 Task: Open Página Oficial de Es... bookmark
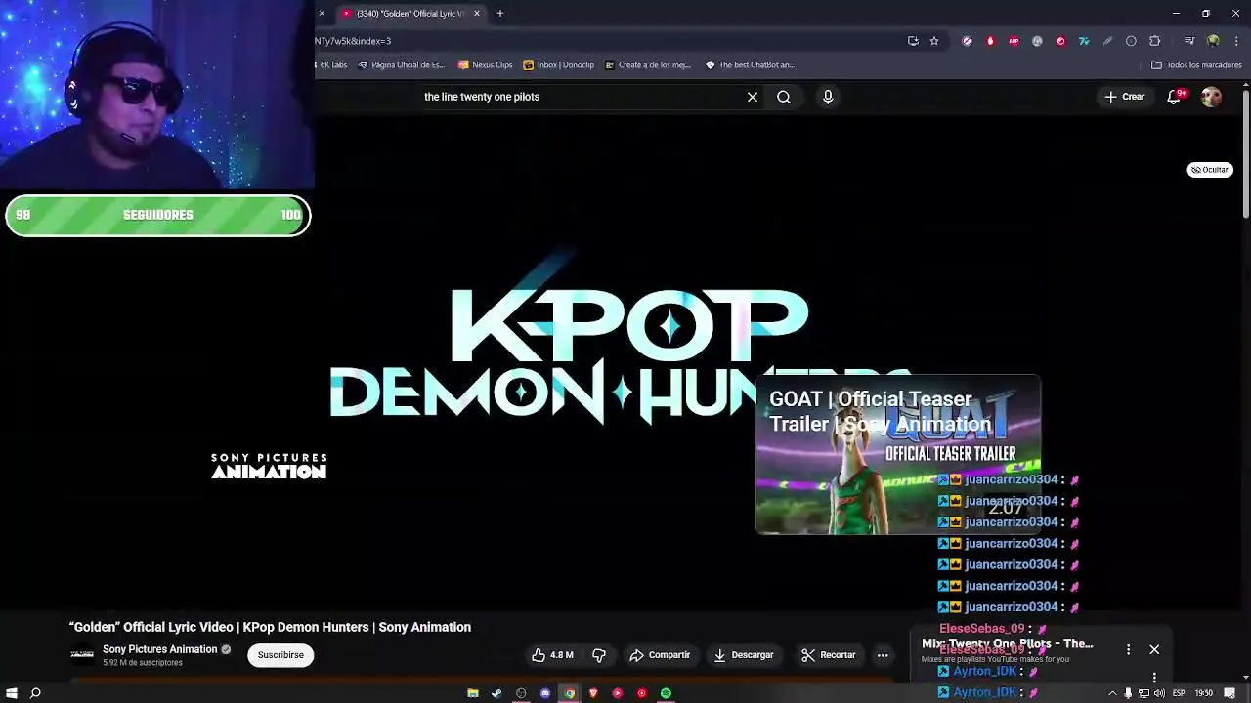[x=401, y=65]
